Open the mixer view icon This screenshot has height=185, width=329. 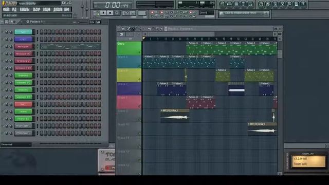point(250,4)
